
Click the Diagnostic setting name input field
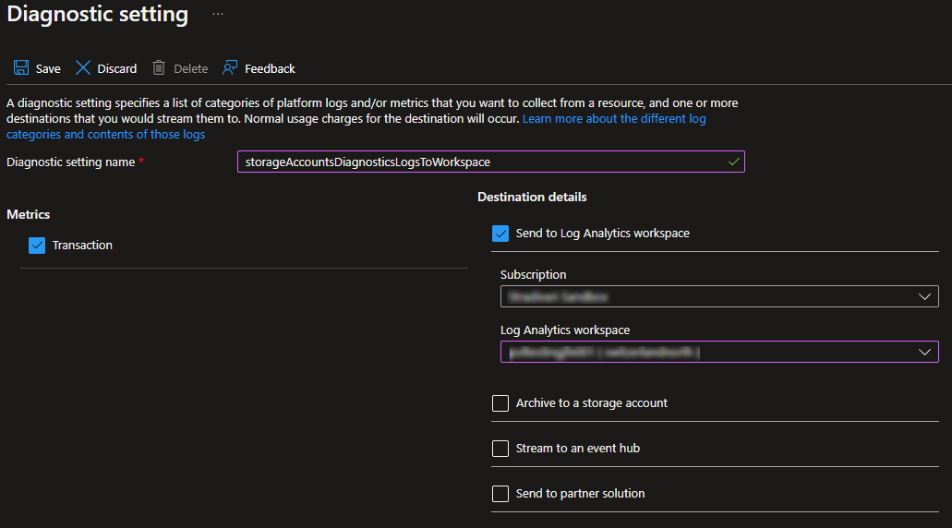[480, 162]
